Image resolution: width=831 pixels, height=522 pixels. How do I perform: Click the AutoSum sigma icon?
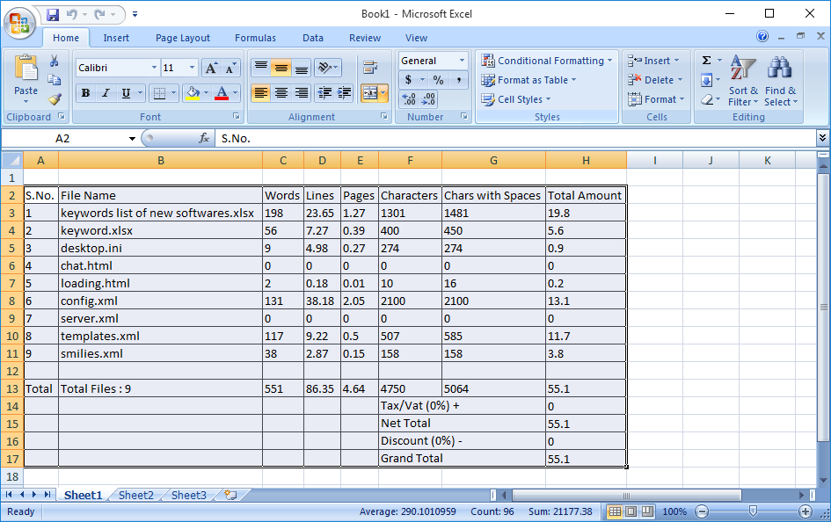click(x=706, y=61)
